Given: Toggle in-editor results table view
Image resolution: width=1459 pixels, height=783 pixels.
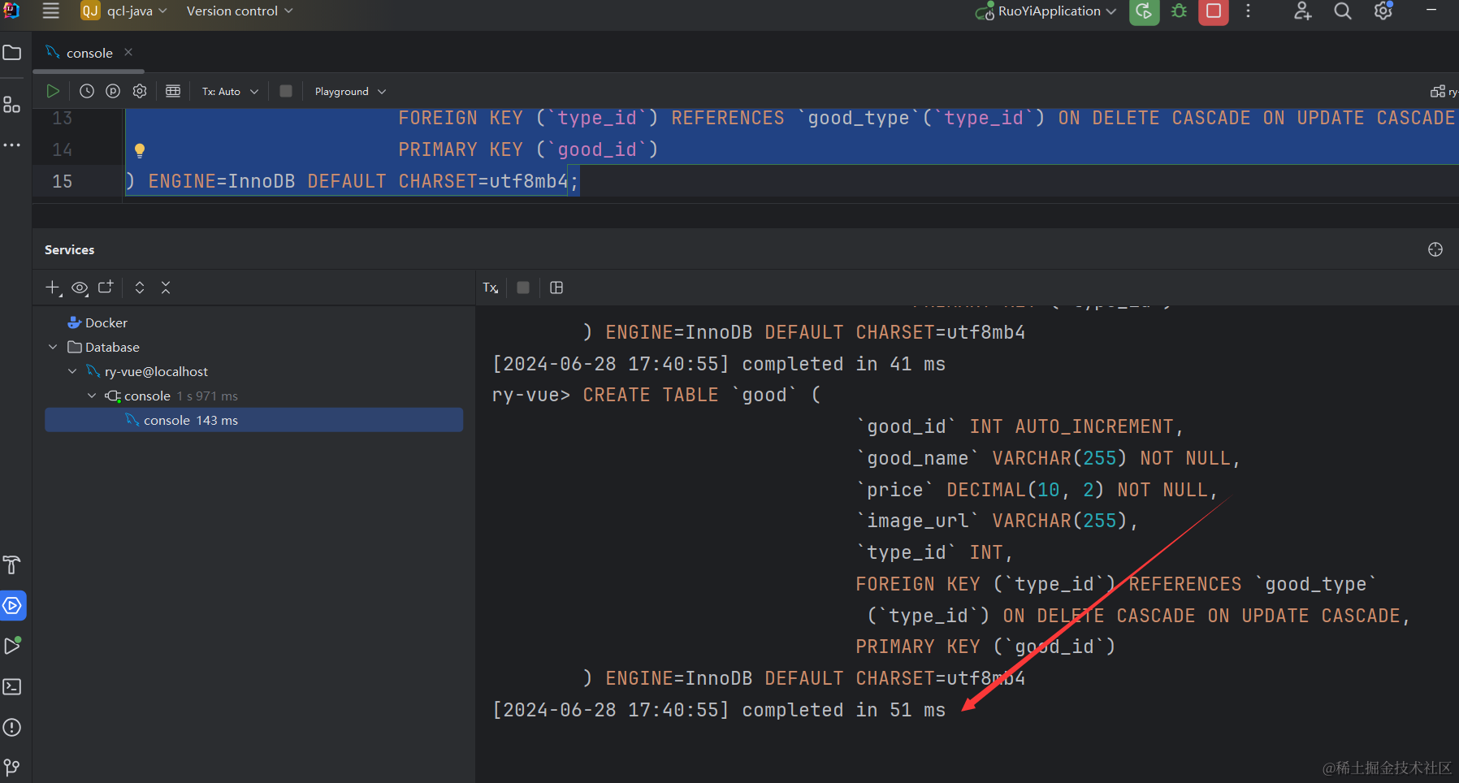Looking at the screenshot, I should tap(173, 91).
